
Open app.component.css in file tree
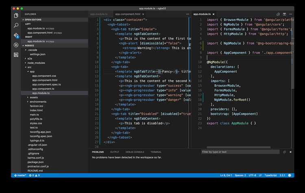[x=44, y=76]
